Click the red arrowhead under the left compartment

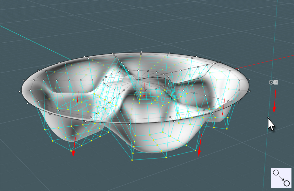pyautogui.click(x=73, y=153)
